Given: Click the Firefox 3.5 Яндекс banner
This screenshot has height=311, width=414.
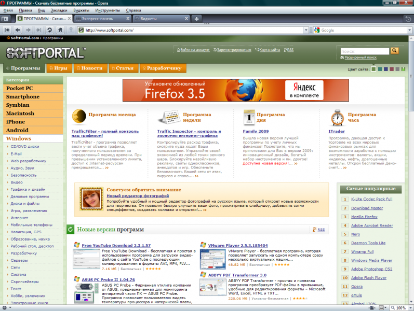Looking at the screenshot, I should 236,90.
